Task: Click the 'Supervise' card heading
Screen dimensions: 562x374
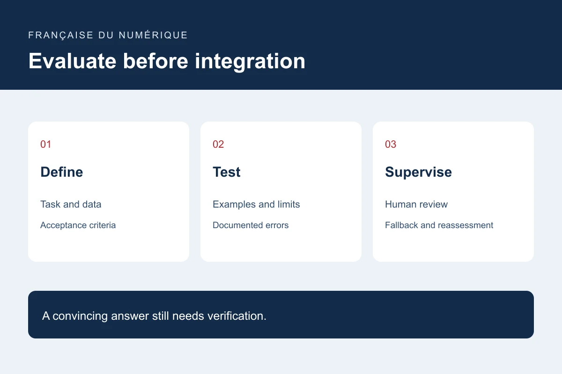Action: point(418,172)
